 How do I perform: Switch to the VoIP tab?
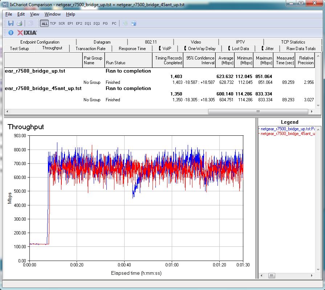[165, 49]
